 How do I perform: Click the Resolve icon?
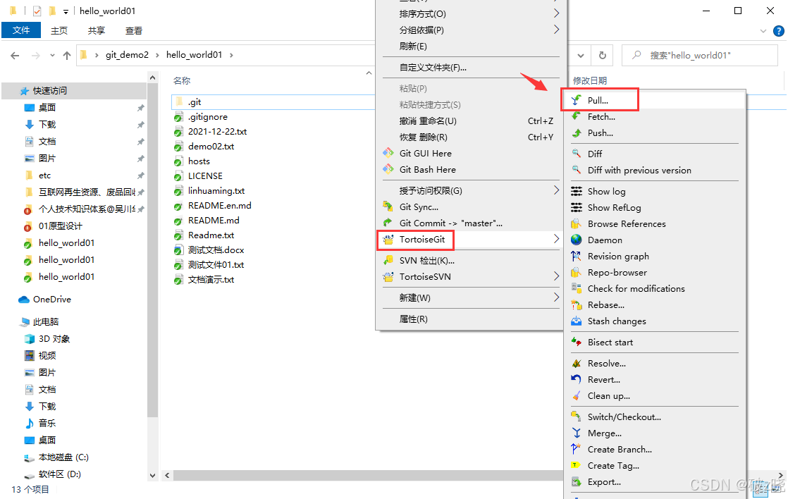pos(577,363)
